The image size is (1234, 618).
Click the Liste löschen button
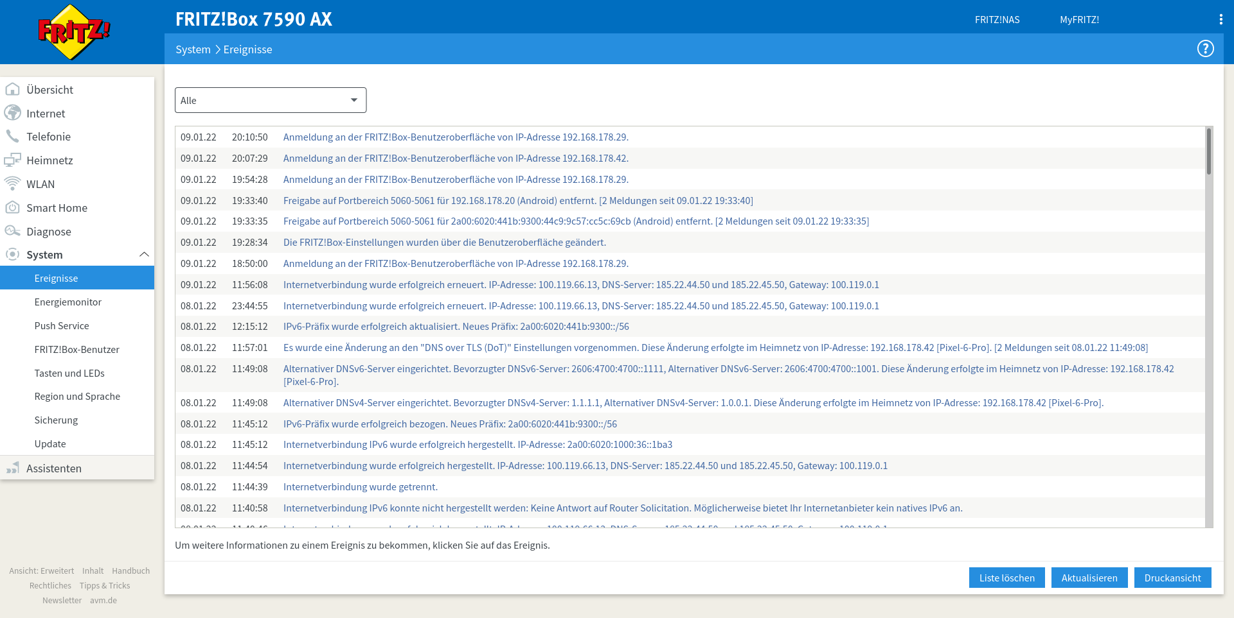pos(1006,578)
